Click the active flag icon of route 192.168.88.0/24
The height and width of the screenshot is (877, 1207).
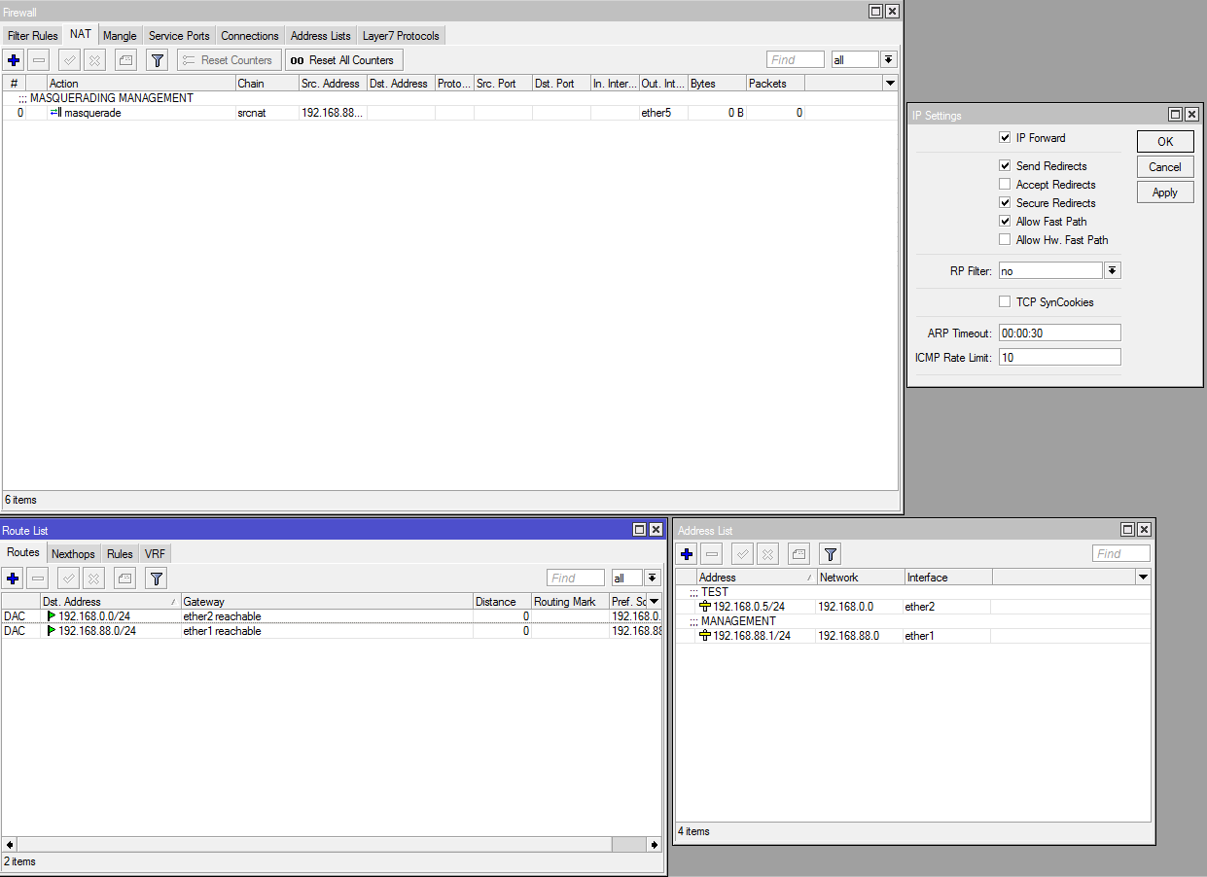52,631
